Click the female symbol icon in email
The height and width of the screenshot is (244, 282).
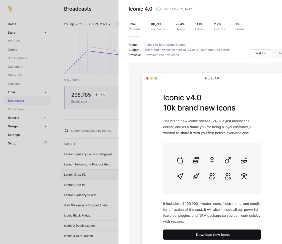(x=212, y=160)
